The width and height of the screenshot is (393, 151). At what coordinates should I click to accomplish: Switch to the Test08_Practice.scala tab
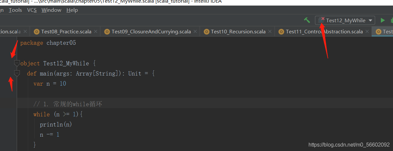click(x=66, y=32)
